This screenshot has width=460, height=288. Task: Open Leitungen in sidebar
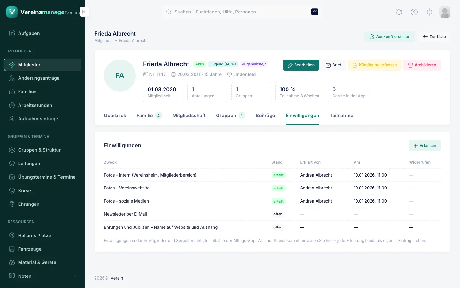(x=42, y=164)
